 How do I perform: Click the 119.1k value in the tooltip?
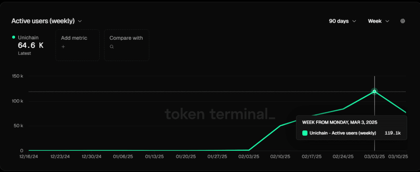(393, 133)
